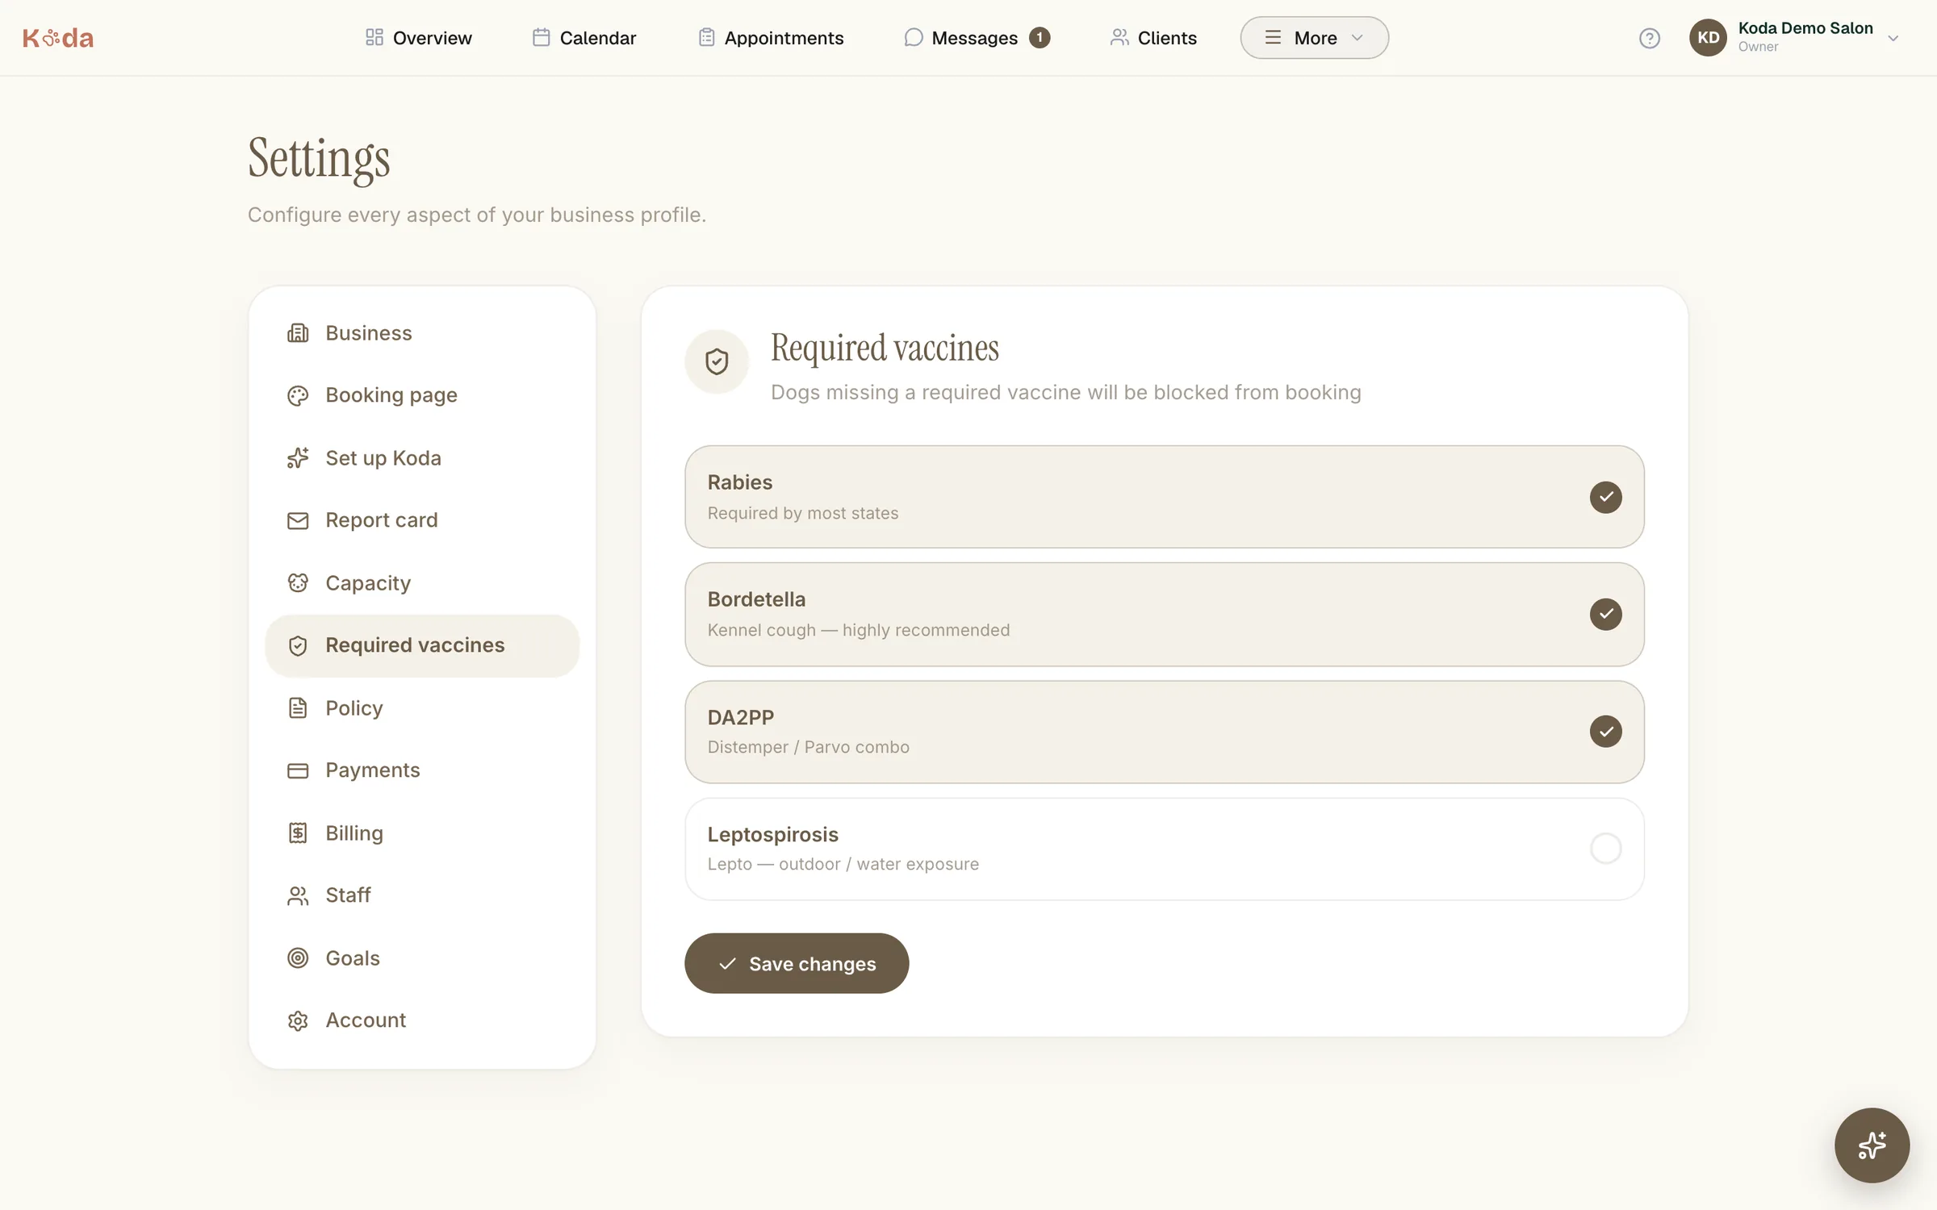1937x1210 pixels.
Task: Select Booking page settings label
Action: pos(391,395)
